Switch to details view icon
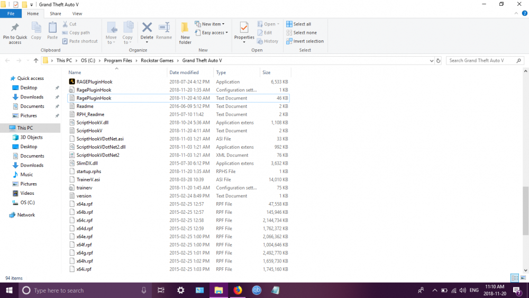This screenshot has height=298, width=529. (x=515, y=278)
